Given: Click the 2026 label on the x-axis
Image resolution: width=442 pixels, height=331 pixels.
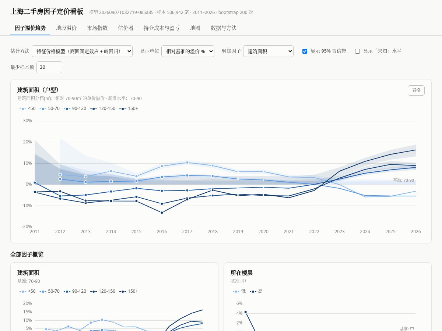Looking at the screenshot, I should [416, 232].
